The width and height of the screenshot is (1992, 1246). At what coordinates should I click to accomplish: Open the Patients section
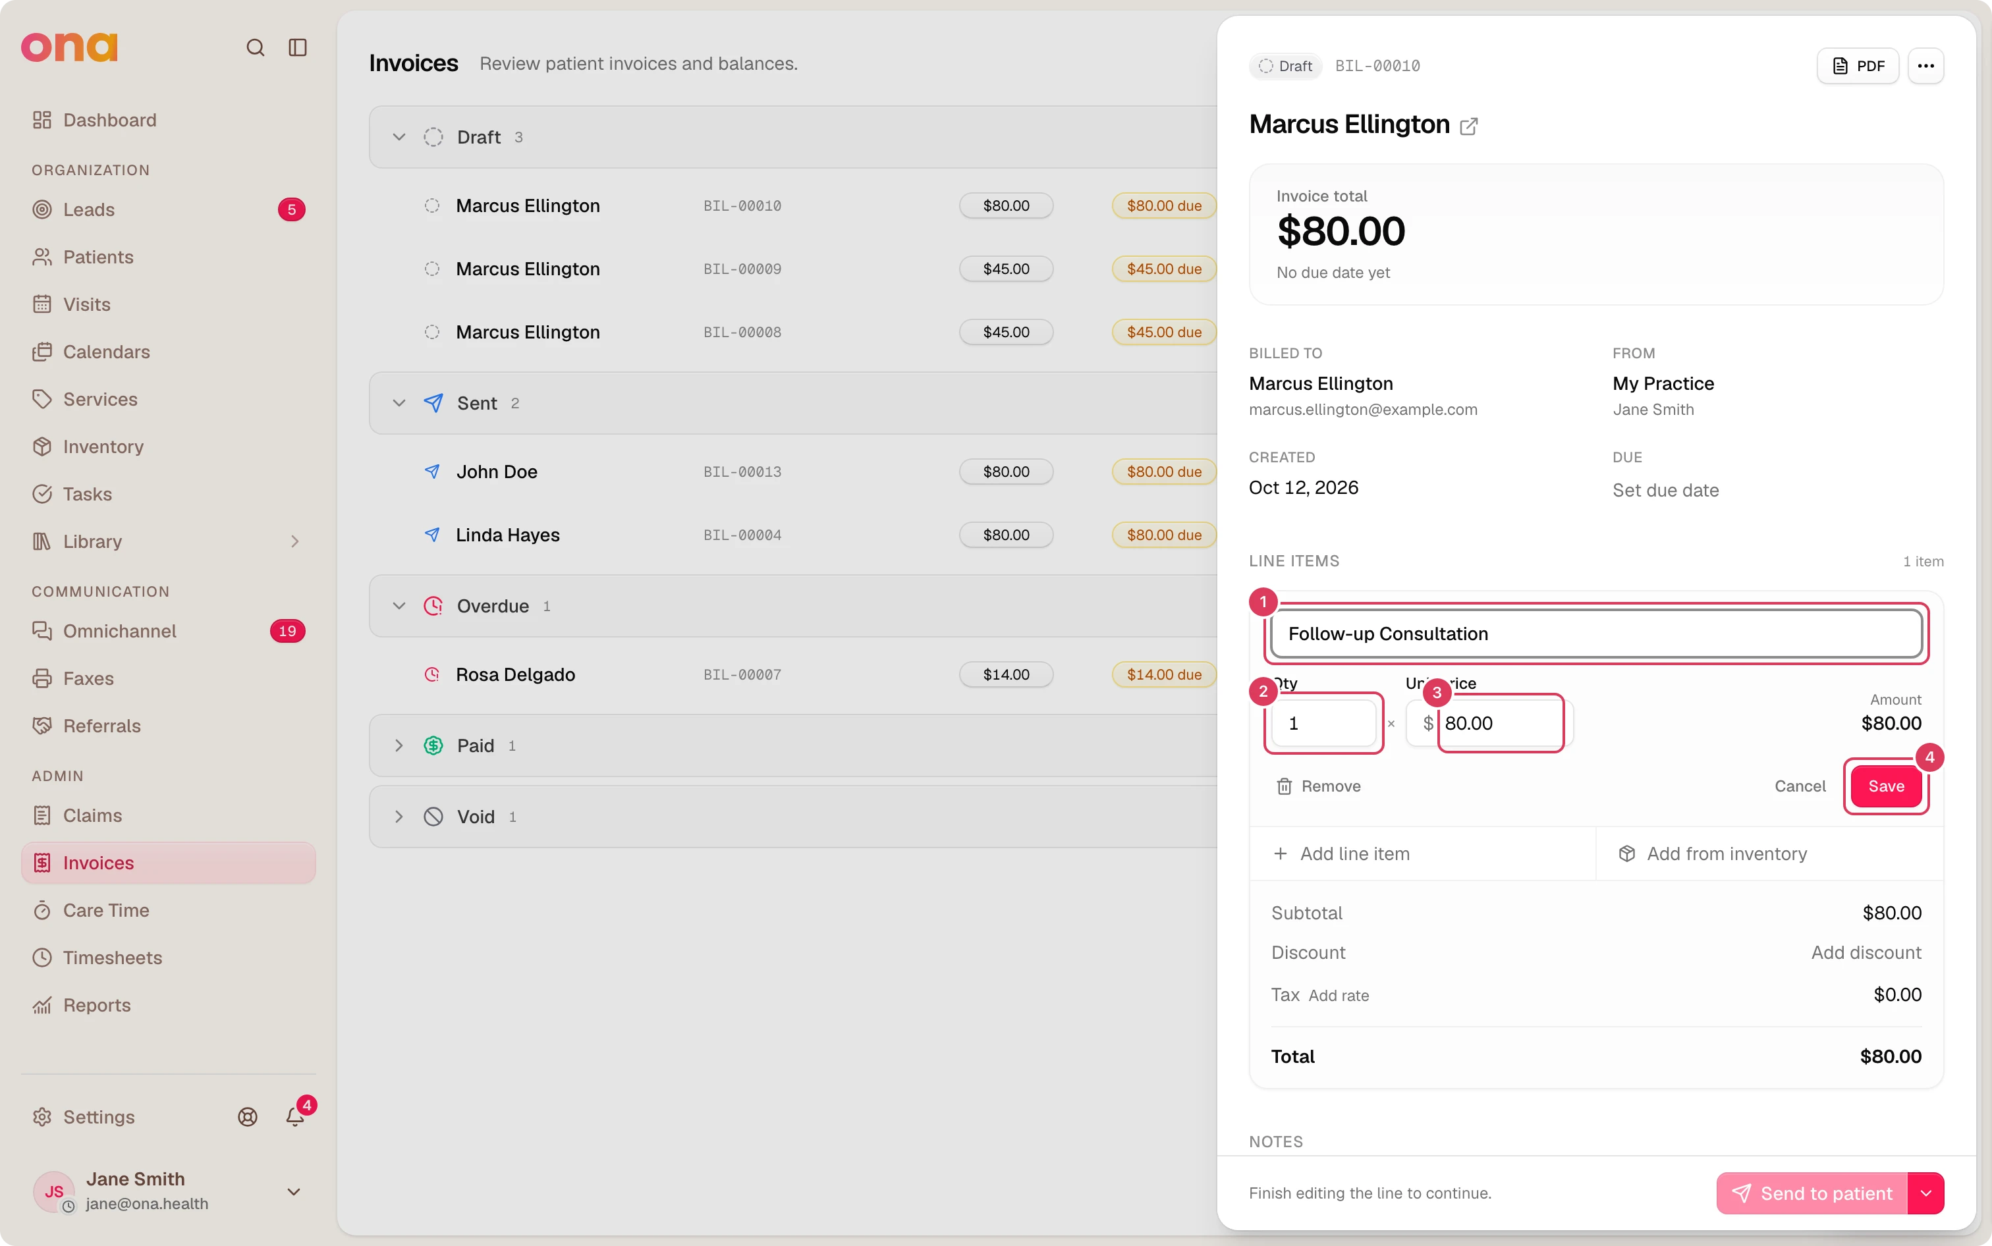tap(168, 257)
